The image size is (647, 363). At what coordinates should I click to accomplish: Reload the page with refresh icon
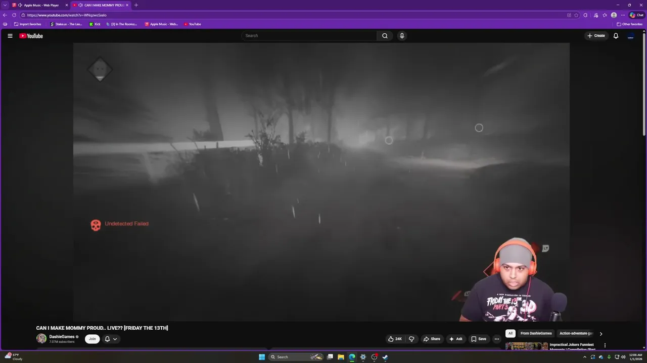click(14, 15)
